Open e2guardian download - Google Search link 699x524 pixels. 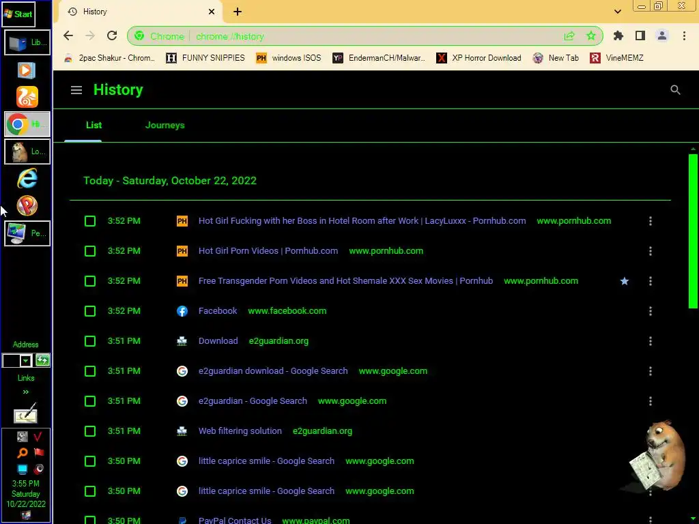pyautogui.click(x=273, y=371)
